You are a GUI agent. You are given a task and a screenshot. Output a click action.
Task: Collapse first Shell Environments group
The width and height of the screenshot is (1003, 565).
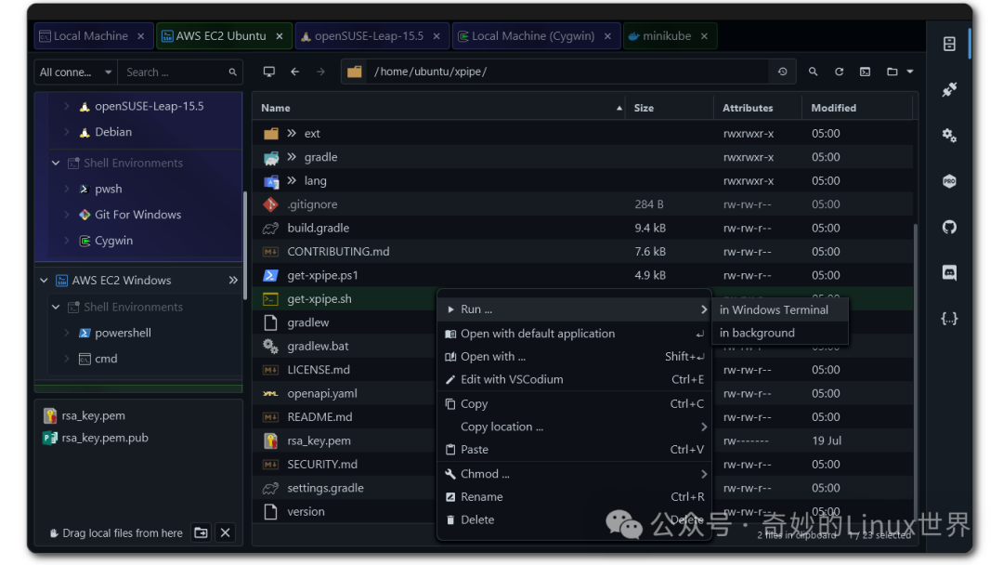(56, 164)
